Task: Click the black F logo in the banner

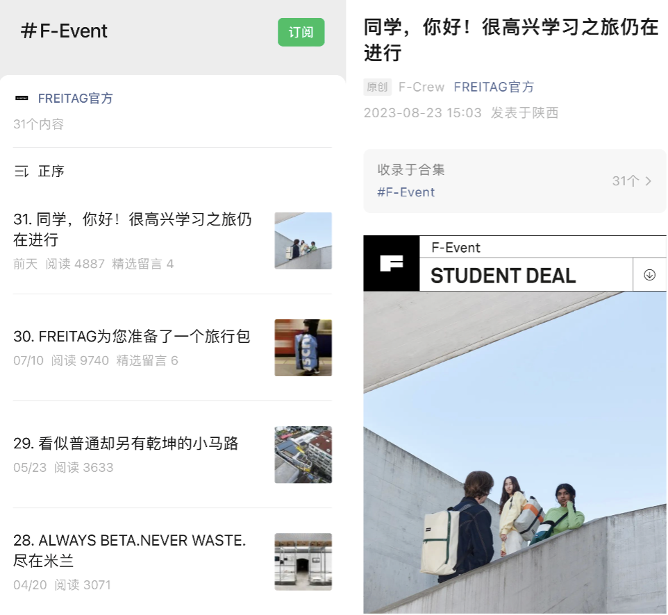Action: point(391,263)
